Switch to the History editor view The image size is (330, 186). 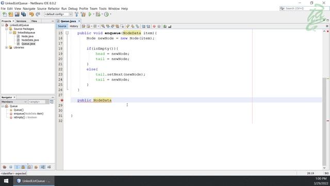[74, 26]
